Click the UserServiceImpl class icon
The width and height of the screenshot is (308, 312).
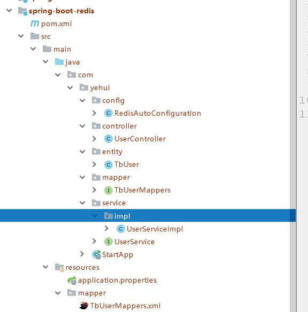121,229
